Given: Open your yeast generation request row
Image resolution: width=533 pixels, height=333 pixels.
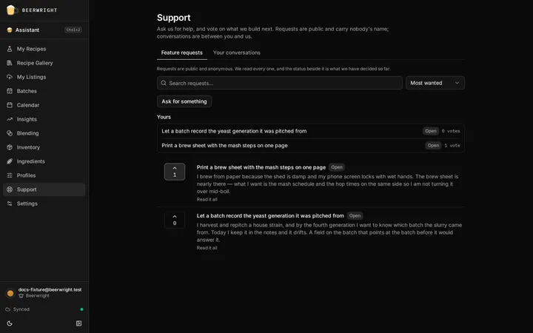Looking at the screenshot, I should 311,131.
